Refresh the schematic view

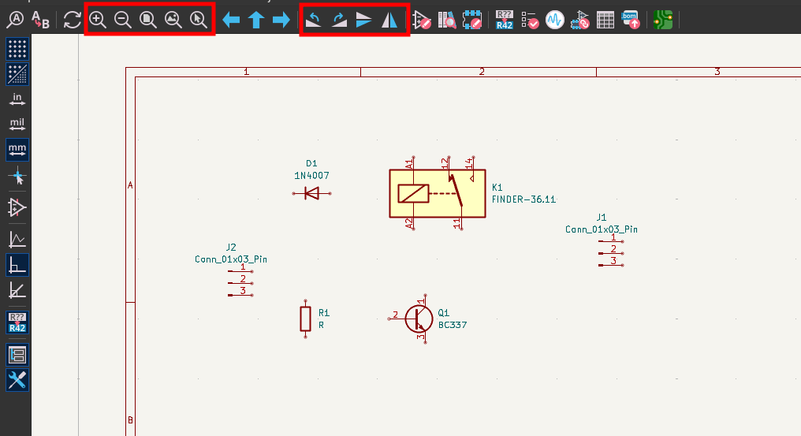pyautogui.click(x=72, y=20)
